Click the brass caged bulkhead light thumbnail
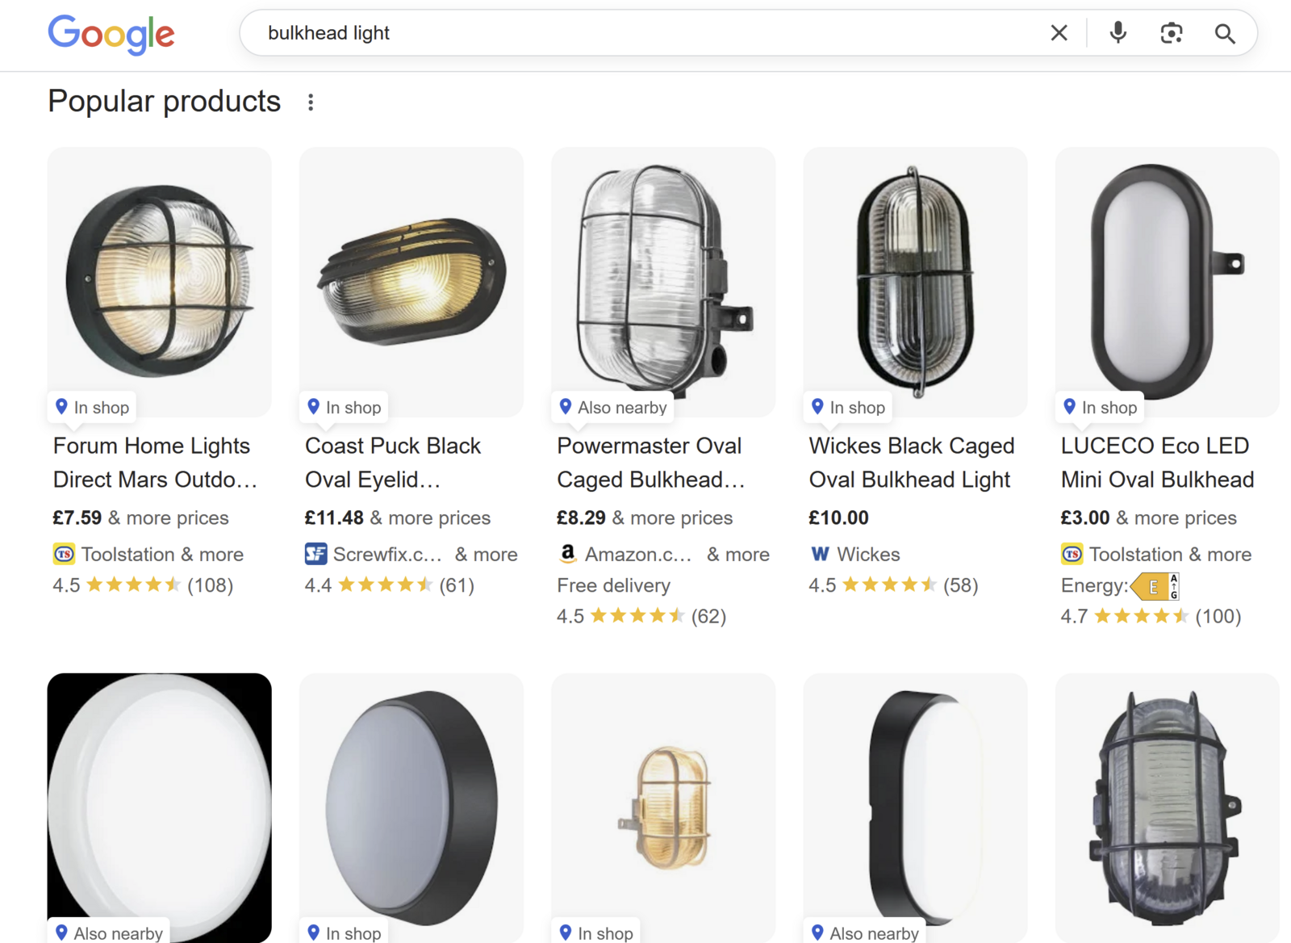Image resolution: width=1291 pixels, height=943 pixels. 663,804
